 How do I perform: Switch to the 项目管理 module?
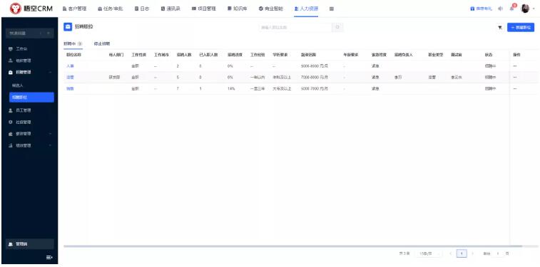tap(203, 9)
